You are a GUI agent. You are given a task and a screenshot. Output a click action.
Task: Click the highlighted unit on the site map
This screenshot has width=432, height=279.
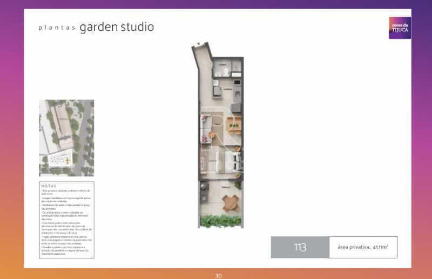[x=67, y=160]
